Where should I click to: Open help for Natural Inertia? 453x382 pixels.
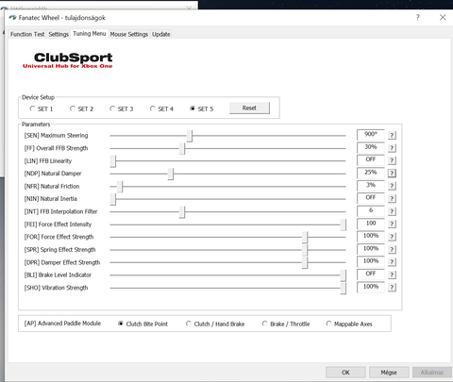click(392, 198)
